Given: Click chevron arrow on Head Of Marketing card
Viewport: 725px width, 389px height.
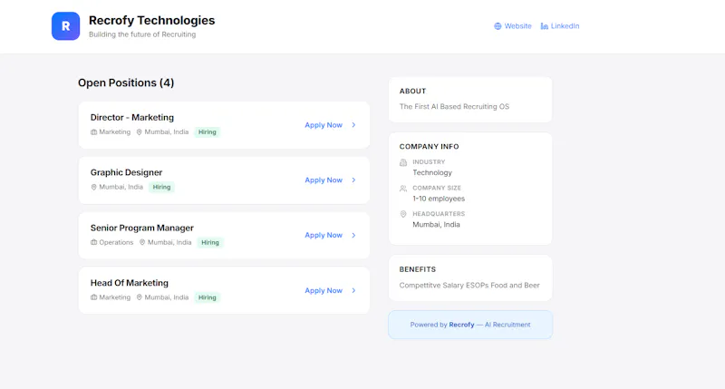Looking at the screenshot, I should tap(353, 290).
